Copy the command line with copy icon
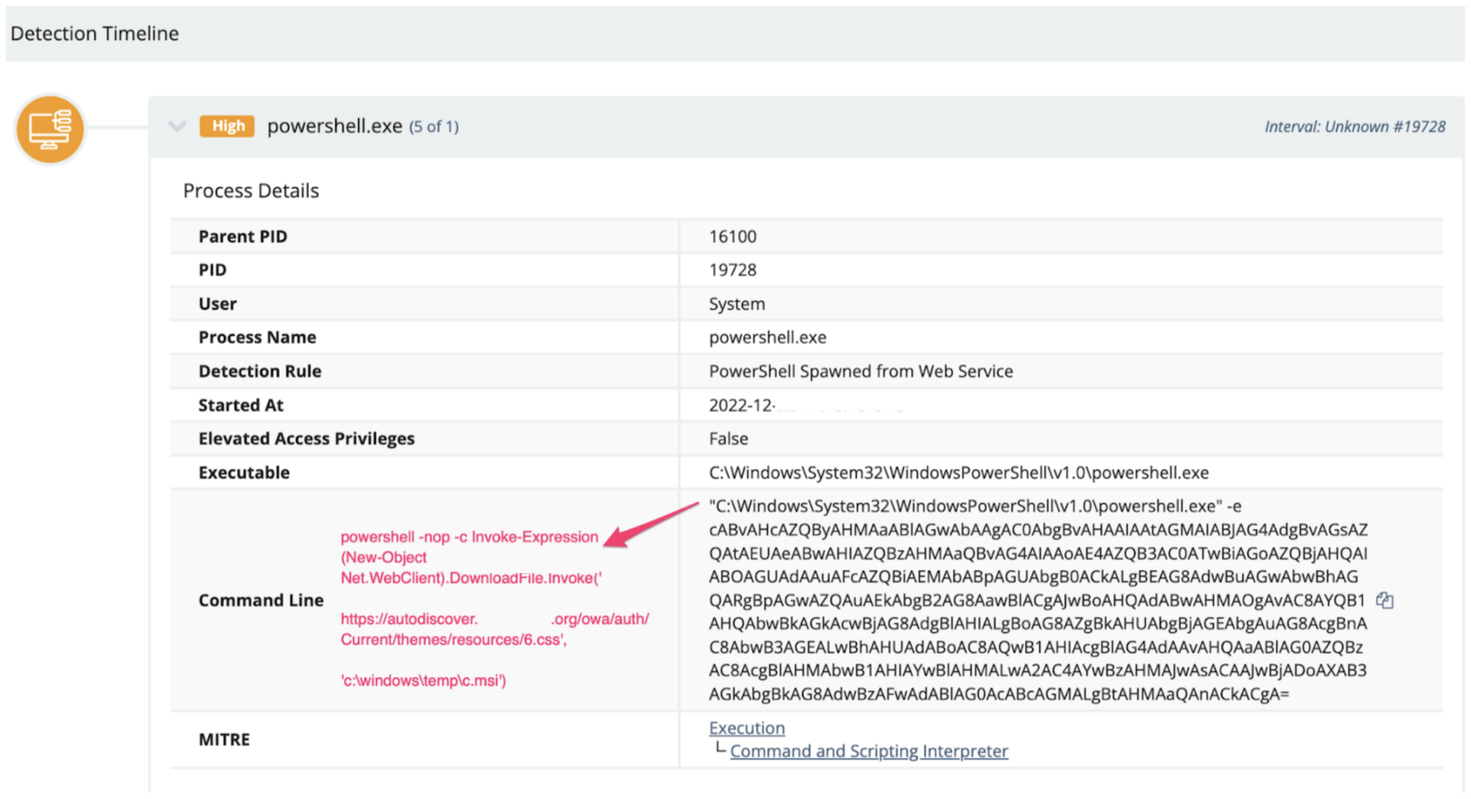The image size is (1471, 799). pos(1384,601)
